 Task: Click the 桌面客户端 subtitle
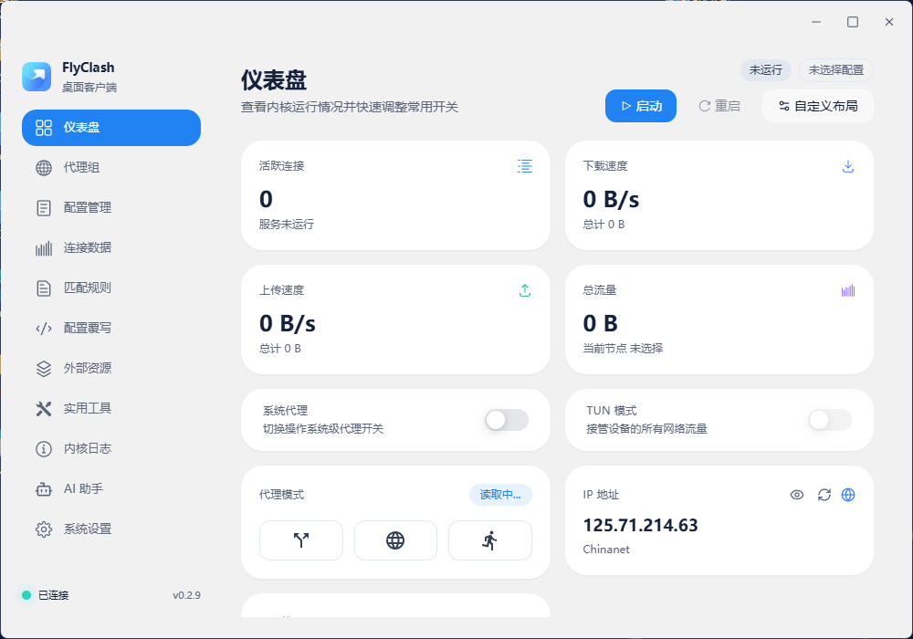(89, 88)
